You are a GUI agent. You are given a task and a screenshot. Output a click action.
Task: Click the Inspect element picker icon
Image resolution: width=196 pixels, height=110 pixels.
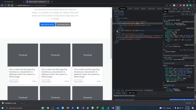point(114,9)
